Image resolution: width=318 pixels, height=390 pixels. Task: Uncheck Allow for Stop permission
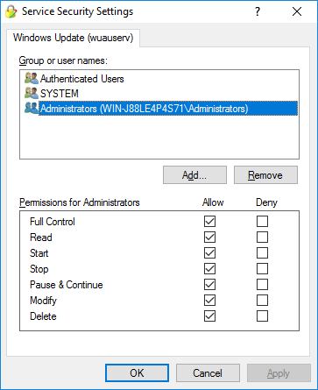coord(209,268)
